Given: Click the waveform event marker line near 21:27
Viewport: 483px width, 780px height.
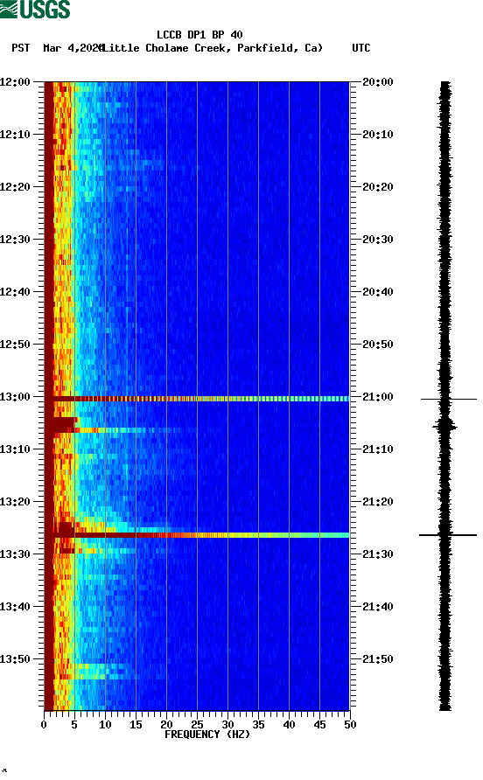Looking at the screenshot, I should [x=448, y=535].
